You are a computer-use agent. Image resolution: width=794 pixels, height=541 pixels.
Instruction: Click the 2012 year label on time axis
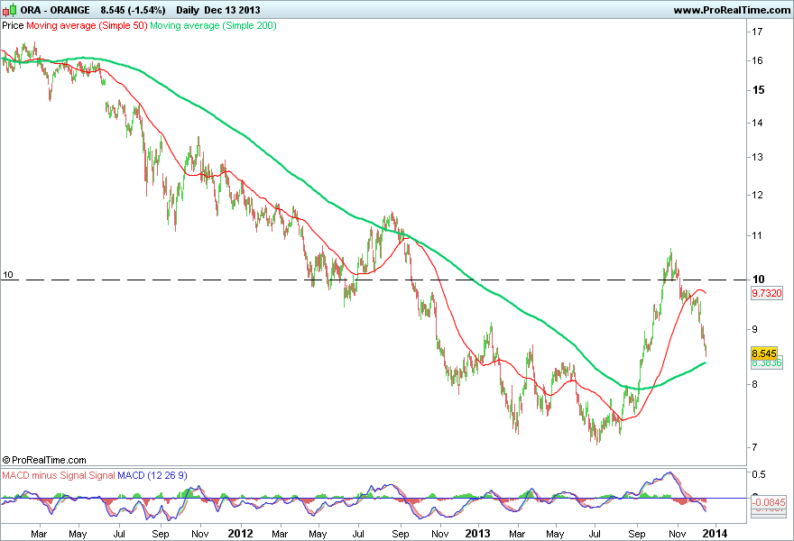tap(240, 534)
